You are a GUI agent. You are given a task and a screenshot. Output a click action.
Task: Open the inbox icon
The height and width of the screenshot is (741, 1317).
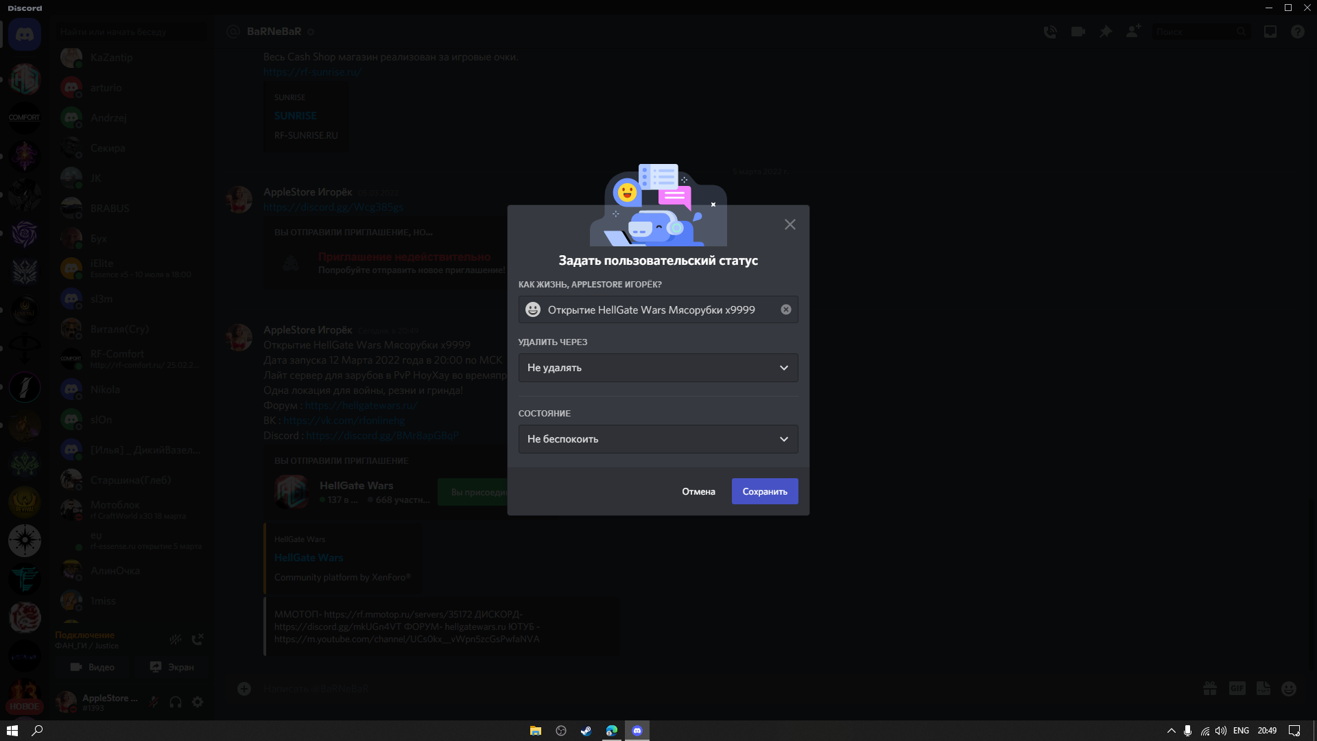pos(1270,32)
